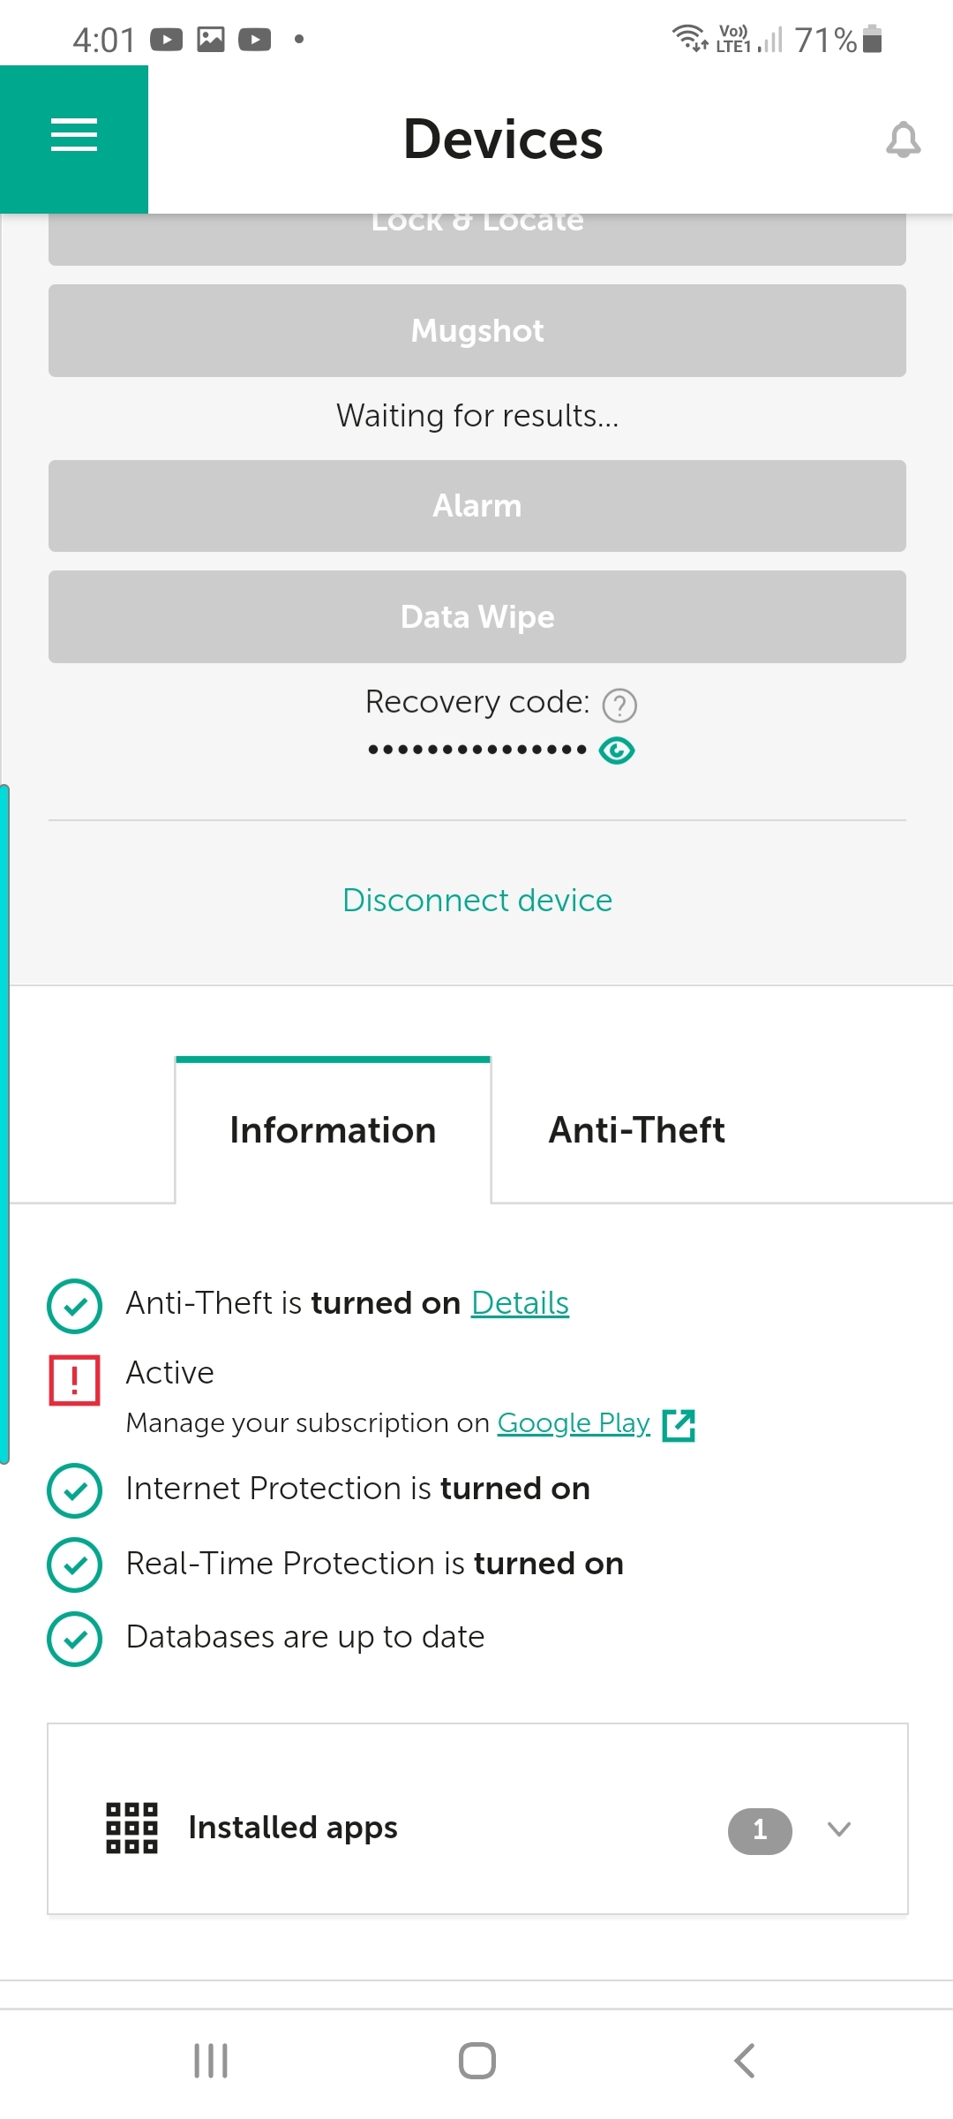Viewport: 953px width, 2119px height.
Task: Click the Disconnect device link
Action: 477,901
